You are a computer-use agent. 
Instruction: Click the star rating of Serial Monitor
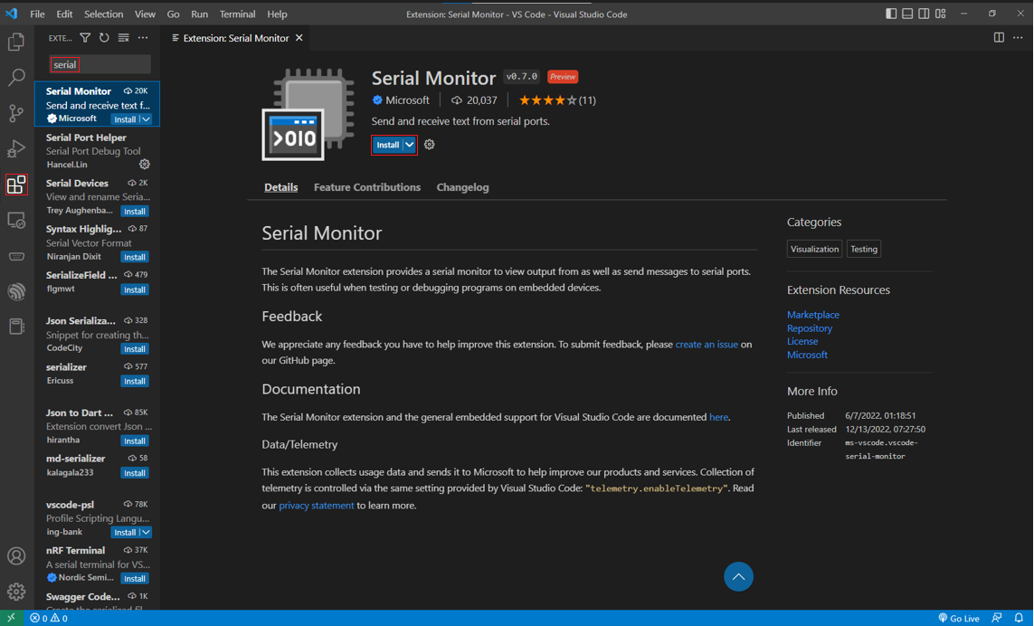tap(547, 100)
